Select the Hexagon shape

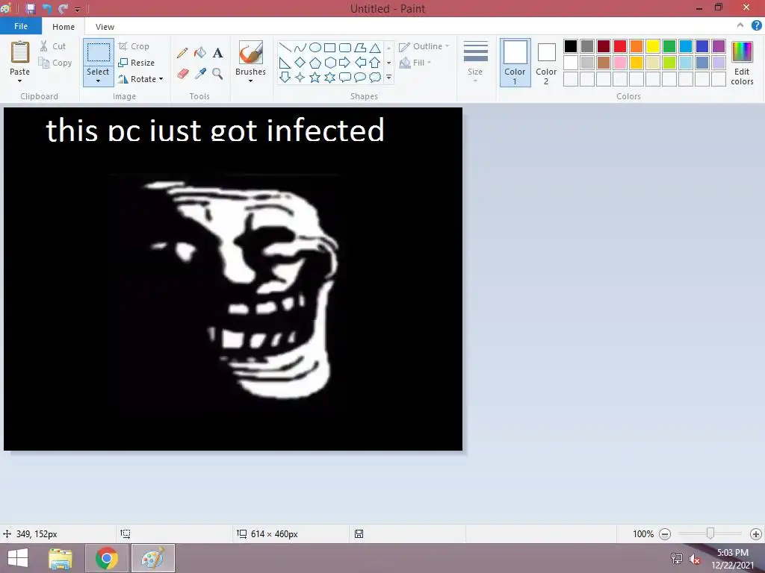click(x=329, y=63)
